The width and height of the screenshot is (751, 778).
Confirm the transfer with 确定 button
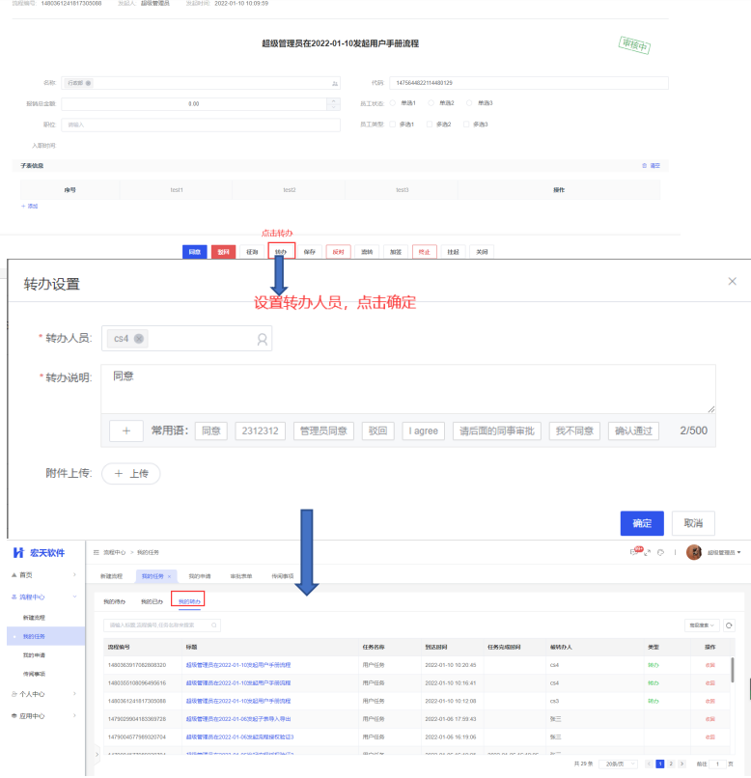642,523
